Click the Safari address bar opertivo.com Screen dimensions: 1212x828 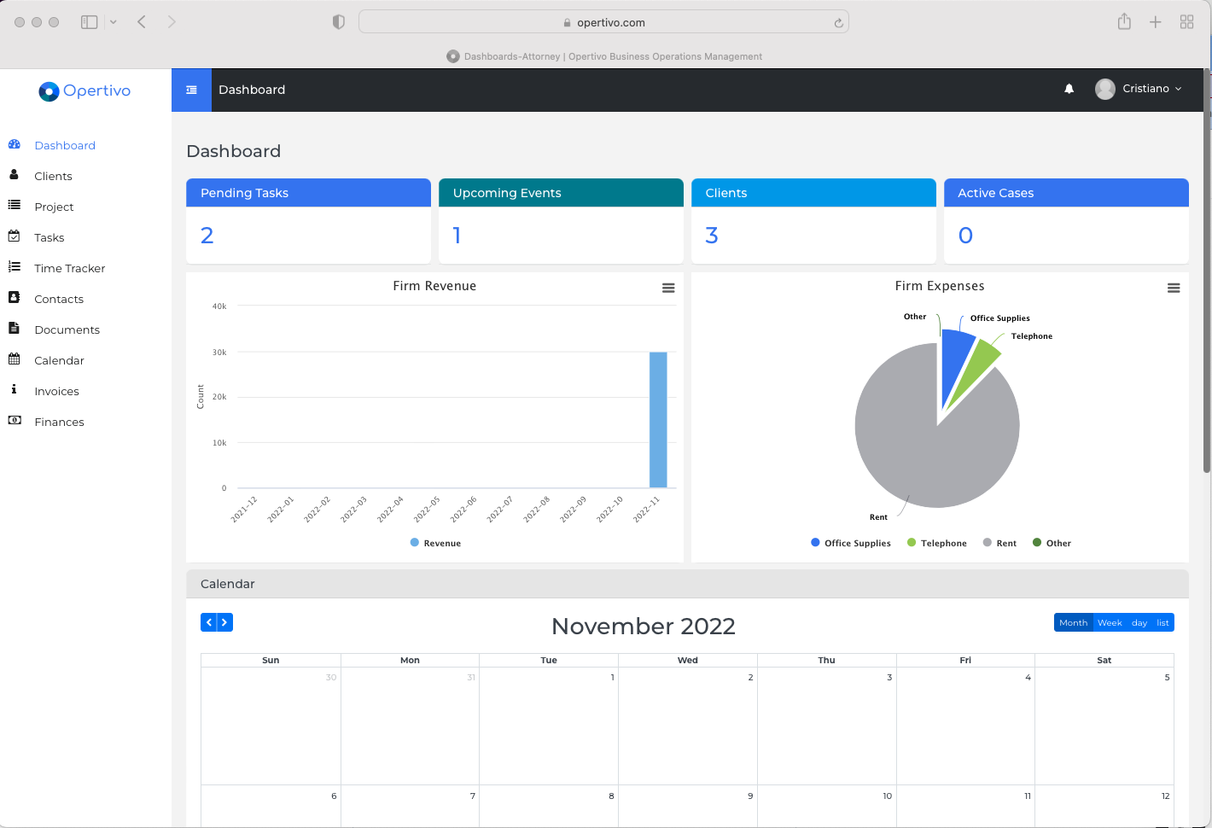coord(603,22)
